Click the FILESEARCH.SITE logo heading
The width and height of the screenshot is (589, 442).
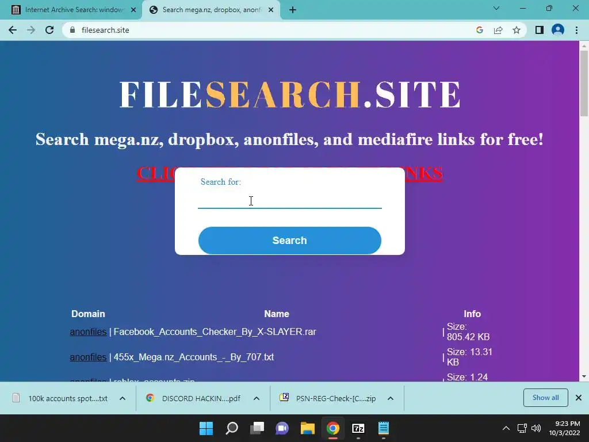point(290,95)
